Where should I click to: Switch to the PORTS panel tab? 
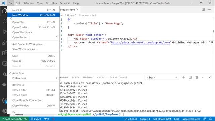(75, 77)
